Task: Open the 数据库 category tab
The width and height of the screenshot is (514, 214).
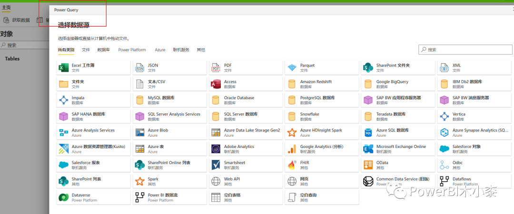Action: coord(104,50)
